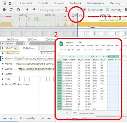Open the File menu in Sheets preview

click(67, 46)
